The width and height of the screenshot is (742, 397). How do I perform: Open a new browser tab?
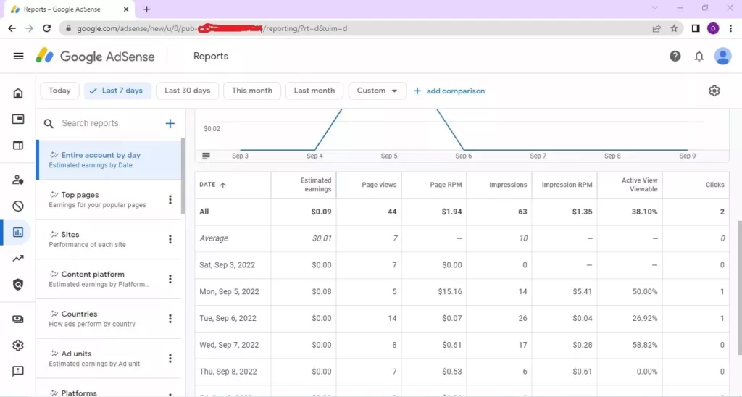(x=146, y=9)
